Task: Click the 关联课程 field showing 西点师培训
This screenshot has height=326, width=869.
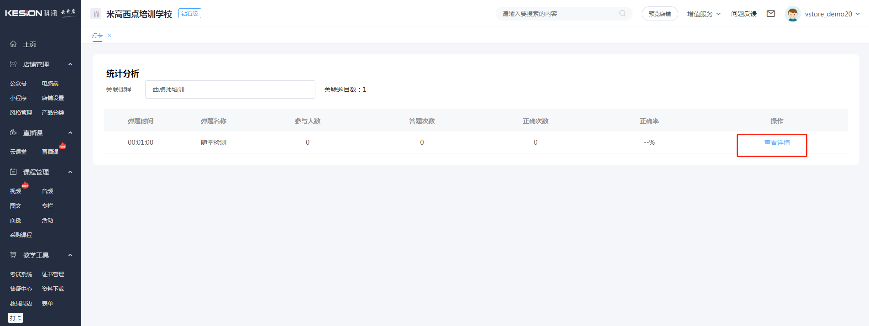Action: pos(230,89)
